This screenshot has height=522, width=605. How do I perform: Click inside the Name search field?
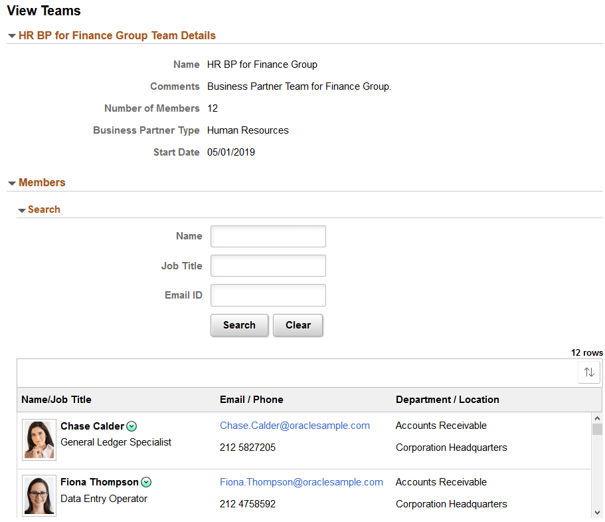click(268, 236)
